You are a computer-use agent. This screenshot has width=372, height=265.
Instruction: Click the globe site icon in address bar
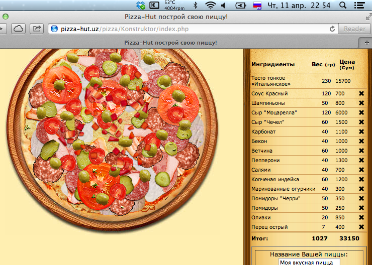tap(54, 29)
